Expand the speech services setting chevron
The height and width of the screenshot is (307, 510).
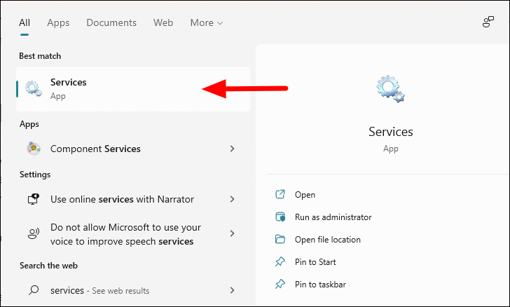[233, 233]
